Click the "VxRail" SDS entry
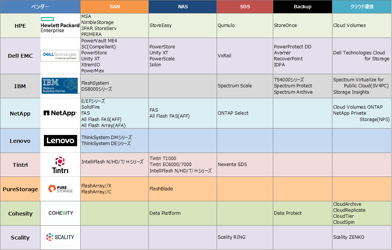This screenshot has height=250, width=392. [224, 56]
